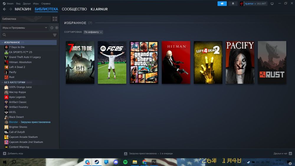Click the plus icon for Добавить игру
The height and width of the screenshot is (166, 295).
4,153
